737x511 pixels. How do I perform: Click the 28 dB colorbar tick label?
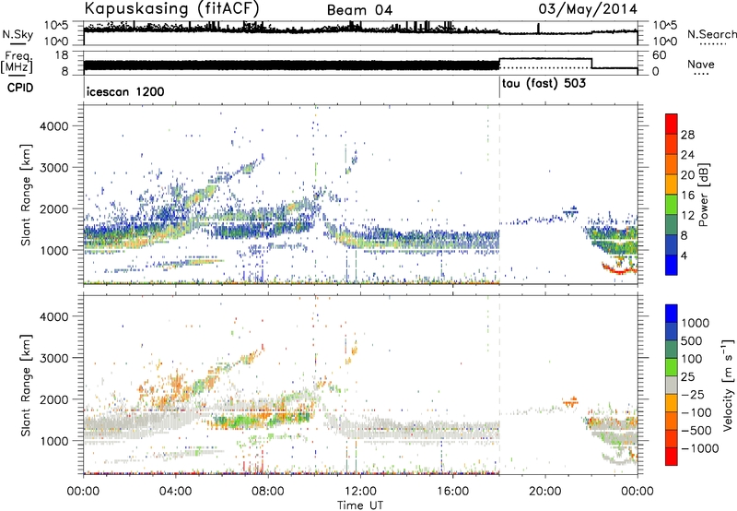point(687,135)
